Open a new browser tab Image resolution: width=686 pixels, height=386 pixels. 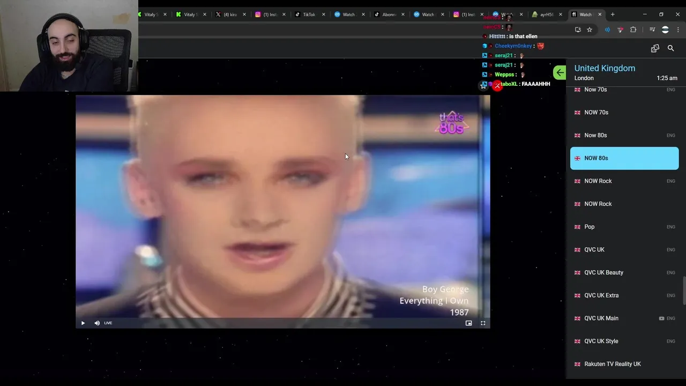pyautogui.click(x=613, y=14)
